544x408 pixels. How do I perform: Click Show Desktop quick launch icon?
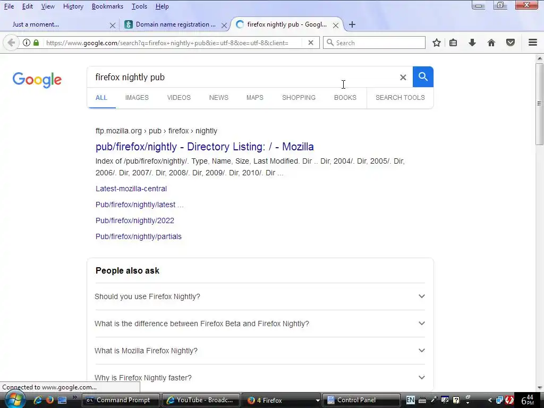[62, 400]
